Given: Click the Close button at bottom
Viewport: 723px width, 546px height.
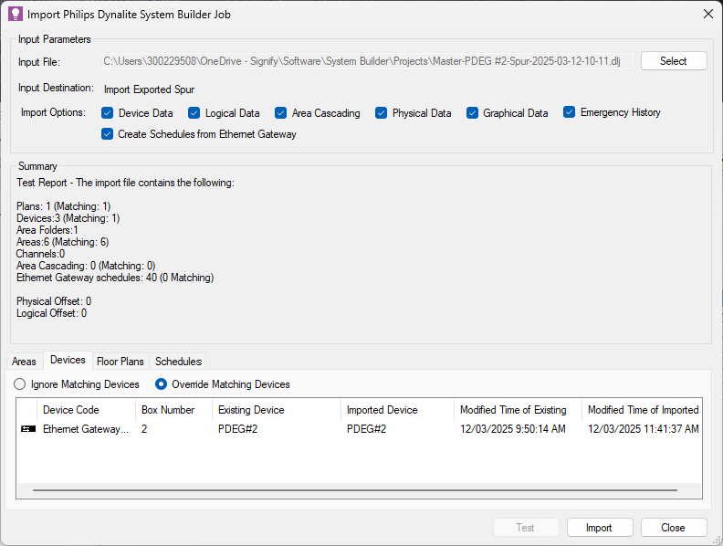Looking at the screenshot, I should click(x=673, y=528).
